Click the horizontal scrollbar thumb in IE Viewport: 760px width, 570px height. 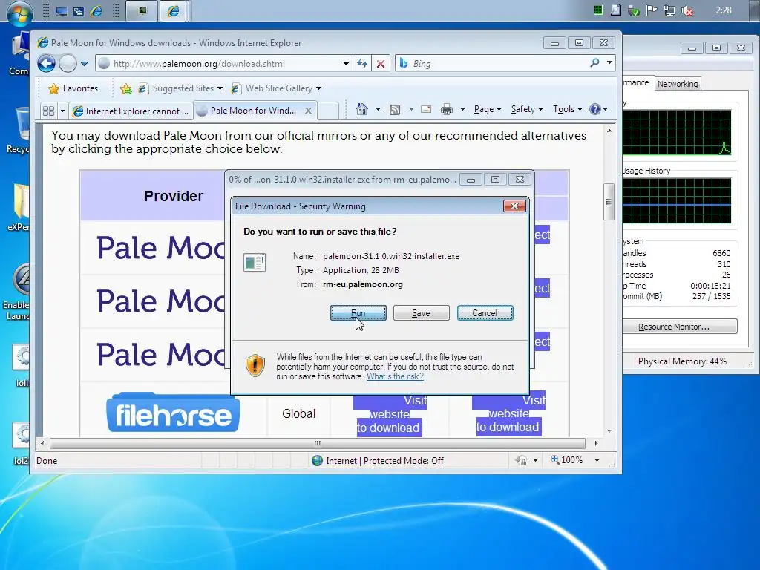point(318,443)
